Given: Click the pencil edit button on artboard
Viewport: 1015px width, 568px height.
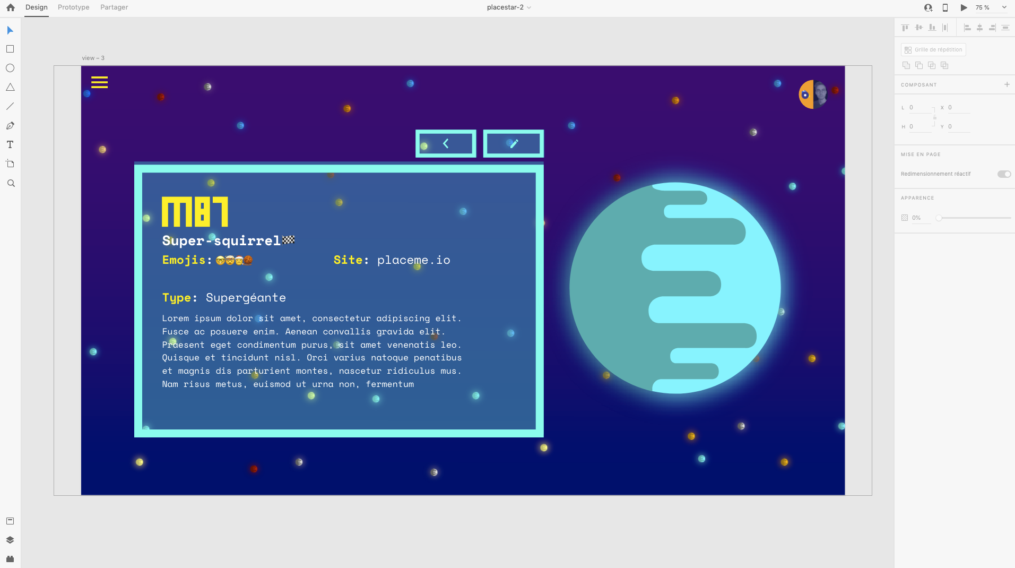Looking at the screenshot, I should coord(514,143).
